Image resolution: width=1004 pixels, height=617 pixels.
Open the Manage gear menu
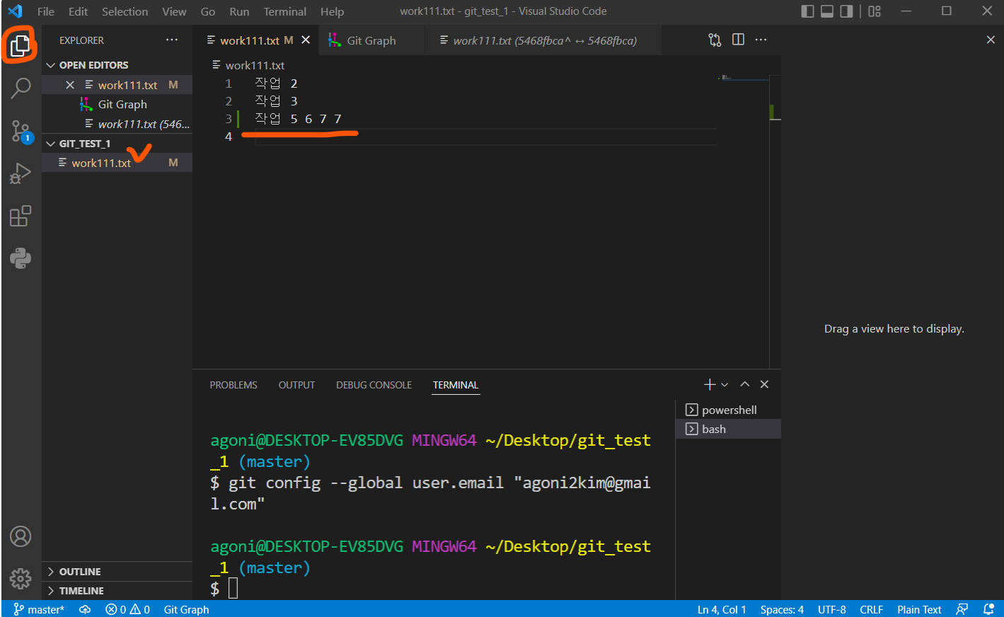point(21,579)
